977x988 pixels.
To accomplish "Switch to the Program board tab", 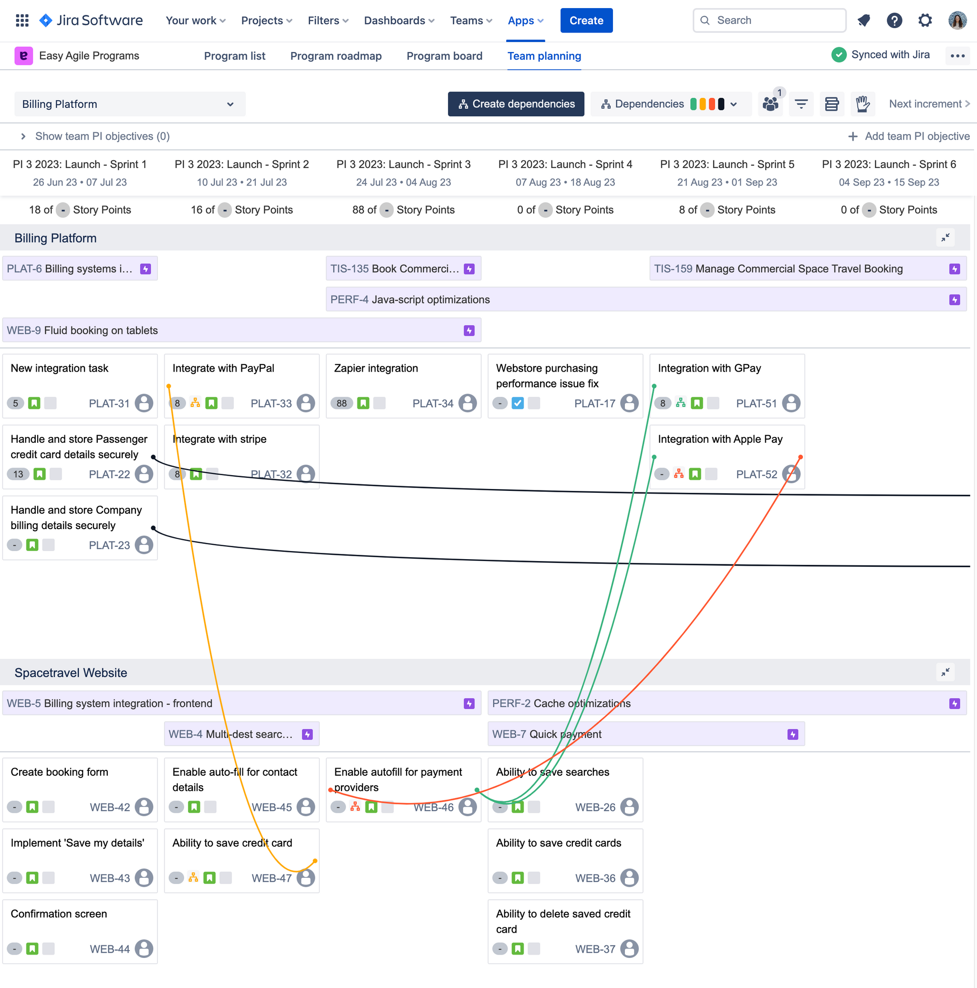I will point(444,56).
